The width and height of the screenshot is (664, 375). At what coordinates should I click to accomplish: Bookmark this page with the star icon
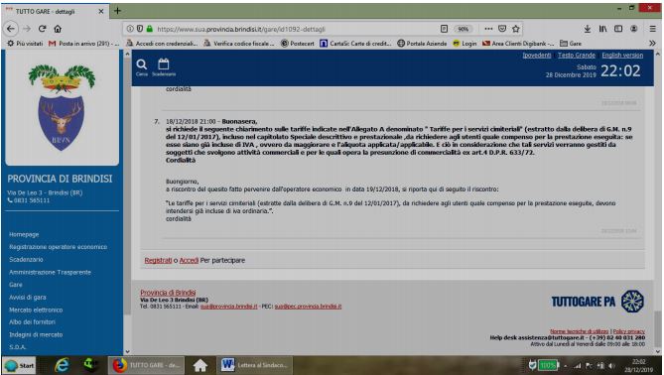(x=515, y=29)
